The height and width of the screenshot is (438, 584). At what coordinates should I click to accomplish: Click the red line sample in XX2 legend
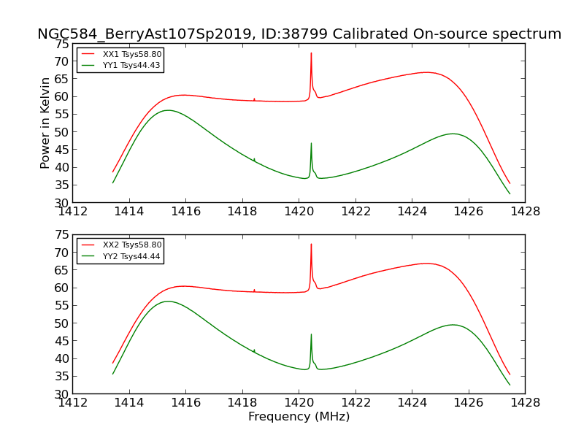(88, 245)
